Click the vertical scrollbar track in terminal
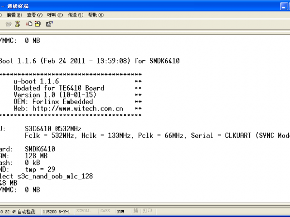Viewport: 290px width, 217px height. 287,121
